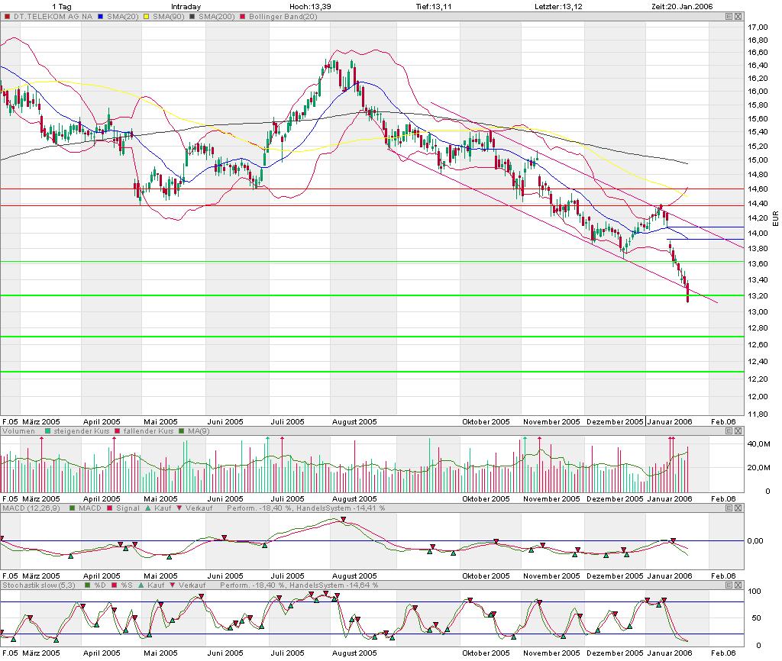This screenshot has height=661, width=782.
Task: Click the 'Zeit:20.Jan.2006' header value
Action: (x=682, y=6)
